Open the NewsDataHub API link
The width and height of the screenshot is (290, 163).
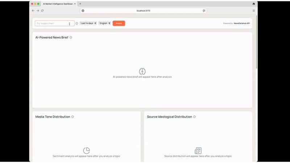(x=241, y=23)
